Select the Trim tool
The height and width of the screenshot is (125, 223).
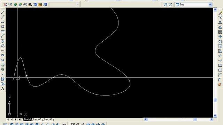click(x=220, y=56)
